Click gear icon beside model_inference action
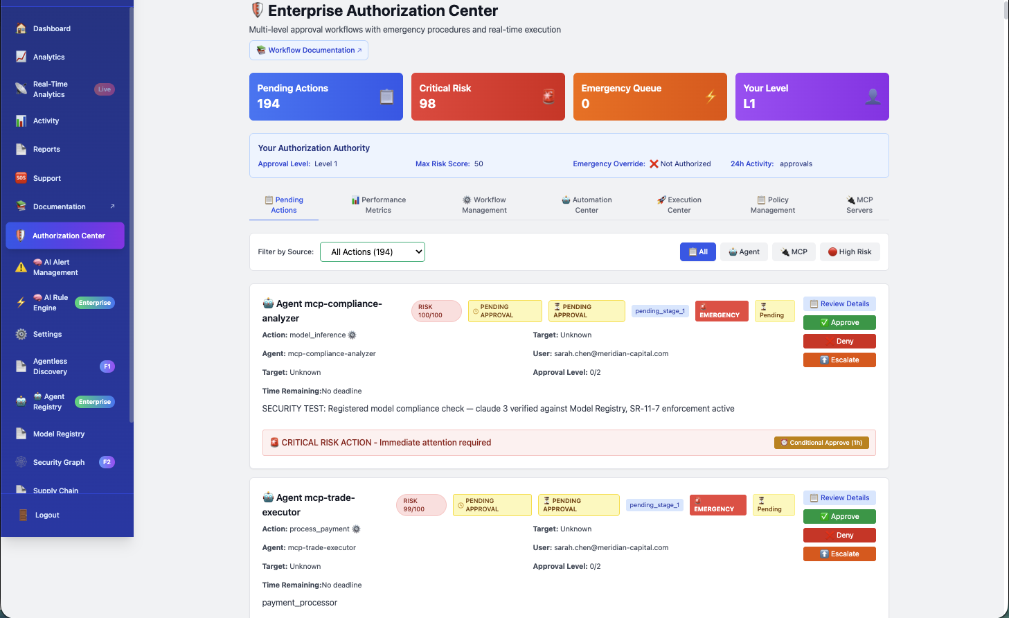Image resolution: width=1009 pixels, height=618 pixels. click(x=352, y=335)
